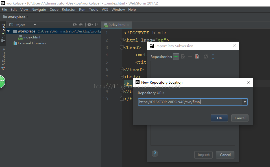This screenshot has height=167, width=270.
Task: Open the Window menu
Action: [118, 10]
